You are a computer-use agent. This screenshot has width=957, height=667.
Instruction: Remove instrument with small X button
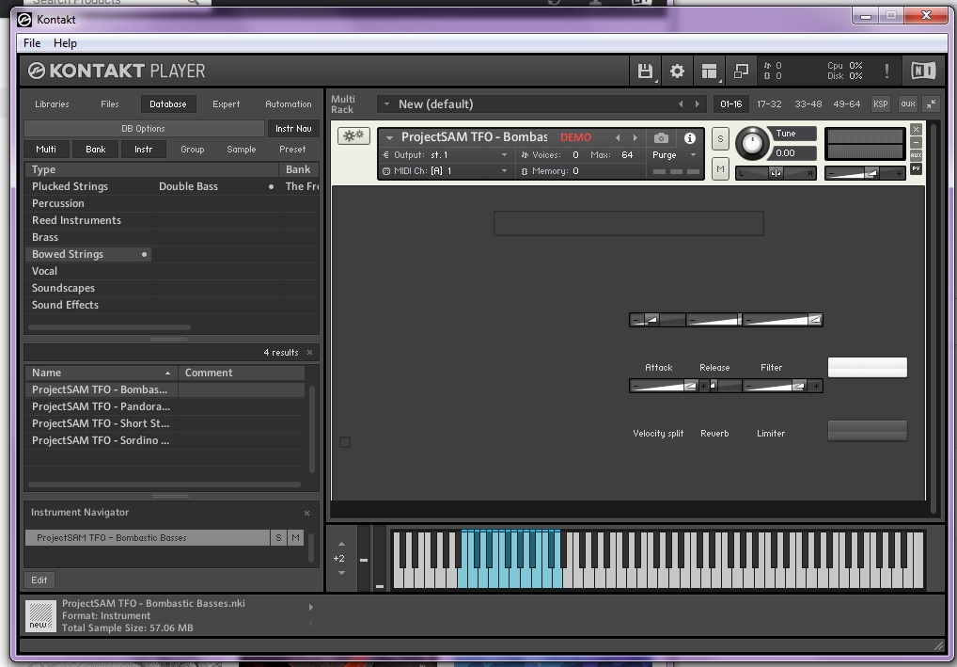916,130
